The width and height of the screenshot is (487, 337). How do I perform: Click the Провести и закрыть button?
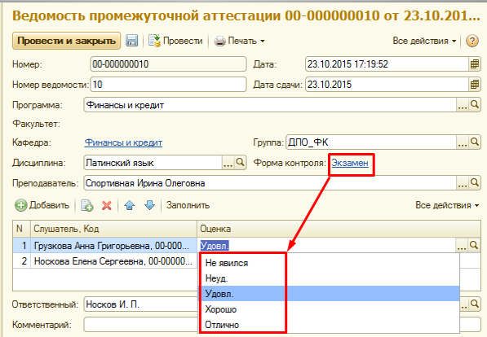66,41
